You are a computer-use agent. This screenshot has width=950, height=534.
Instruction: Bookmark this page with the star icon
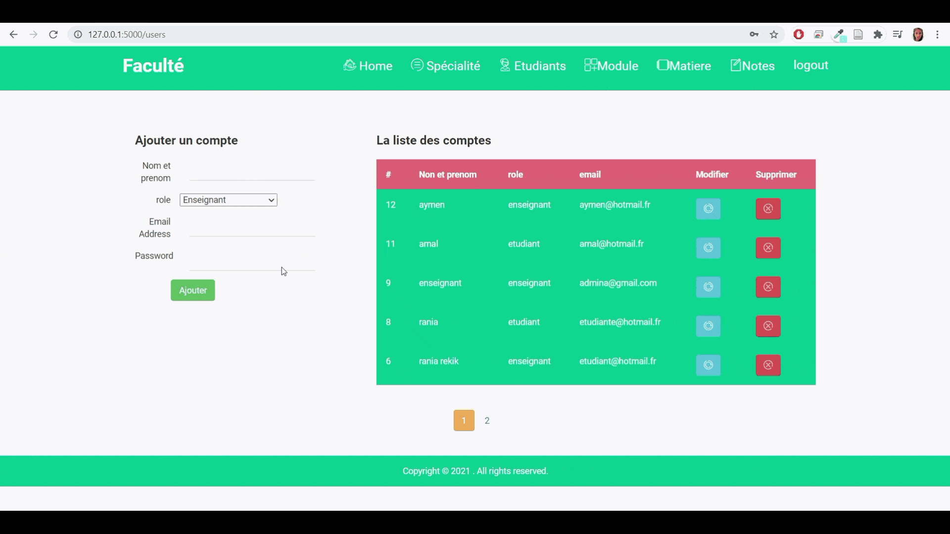click(774, 35)
